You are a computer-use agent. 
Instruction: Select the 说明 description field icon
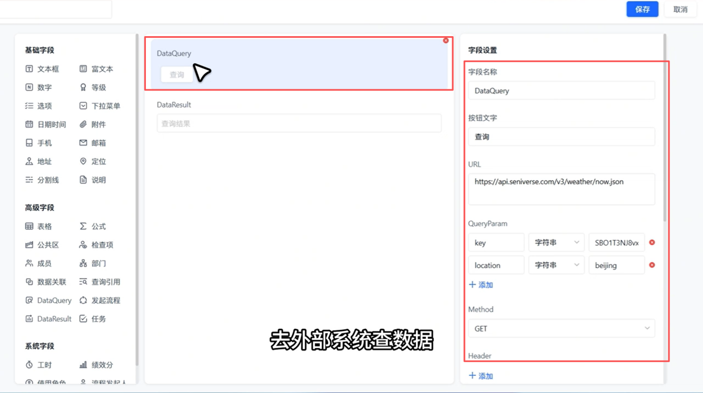[83, 180]
